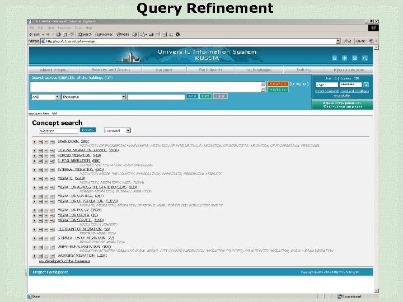This screenshot has height=302, width=403.
Task: Open the Favorites menu
Action: click(x=64, y=28)
